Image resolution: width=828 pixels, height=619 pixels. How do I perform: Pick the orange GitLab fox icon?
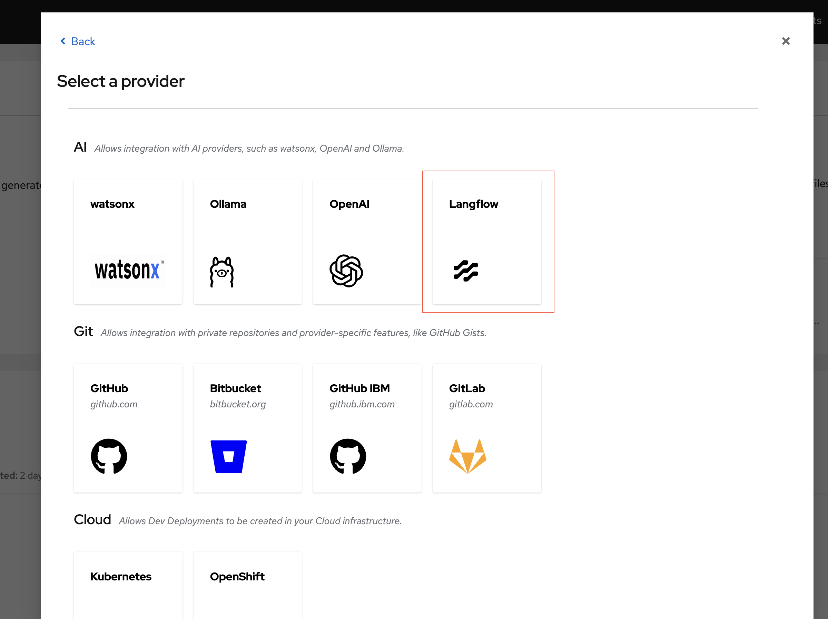(467, 456)
